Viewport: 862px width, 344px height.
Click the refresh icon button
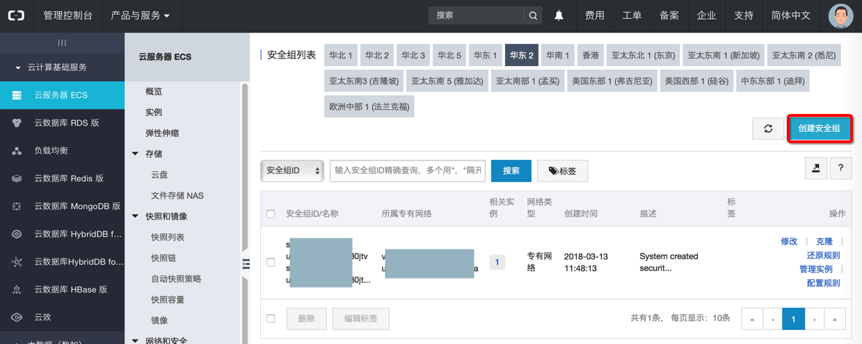[768, 129]
